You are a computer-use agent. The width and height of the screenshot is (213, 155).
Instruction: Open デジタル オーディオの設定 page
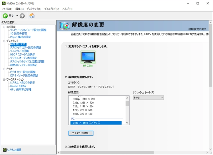pos(23,58)
